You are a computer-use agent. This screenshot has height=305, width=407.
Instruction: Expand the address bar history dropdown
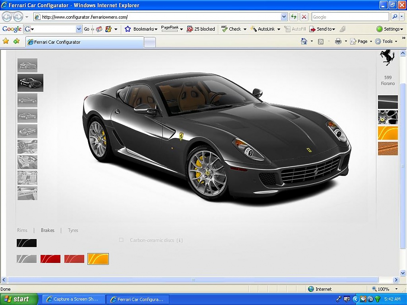tap(284, 17)
